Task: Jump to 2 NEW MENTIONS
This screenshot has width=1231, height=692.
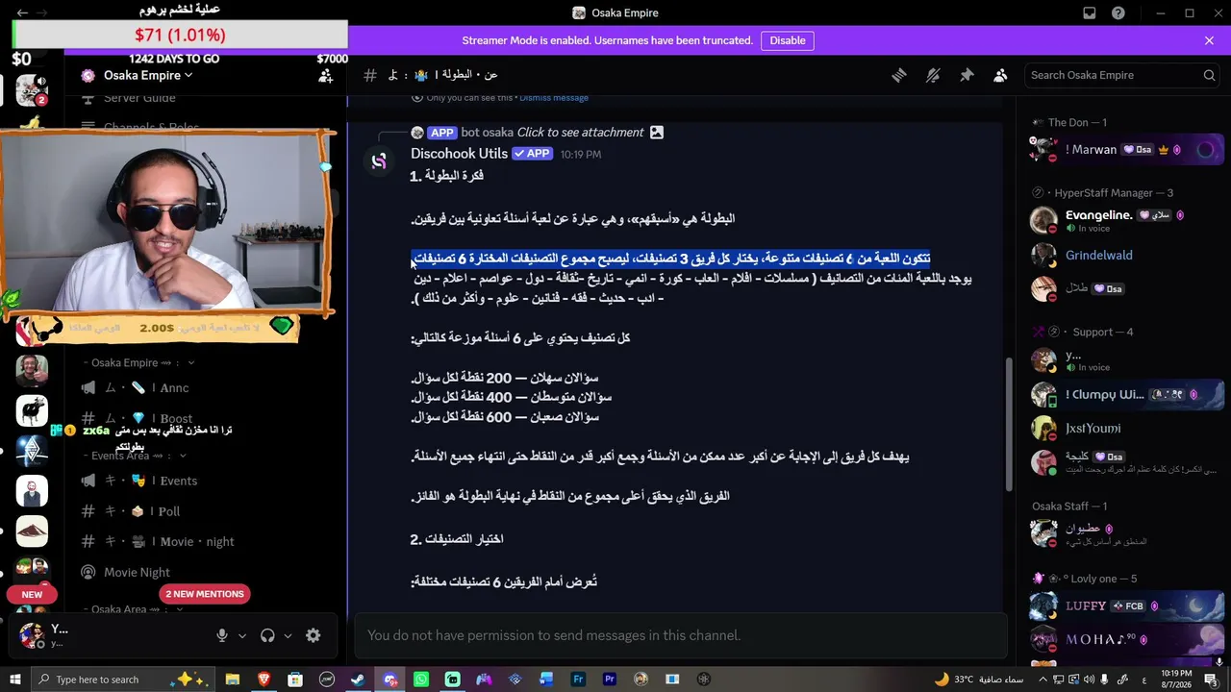Action: click(x=205, y=594)
